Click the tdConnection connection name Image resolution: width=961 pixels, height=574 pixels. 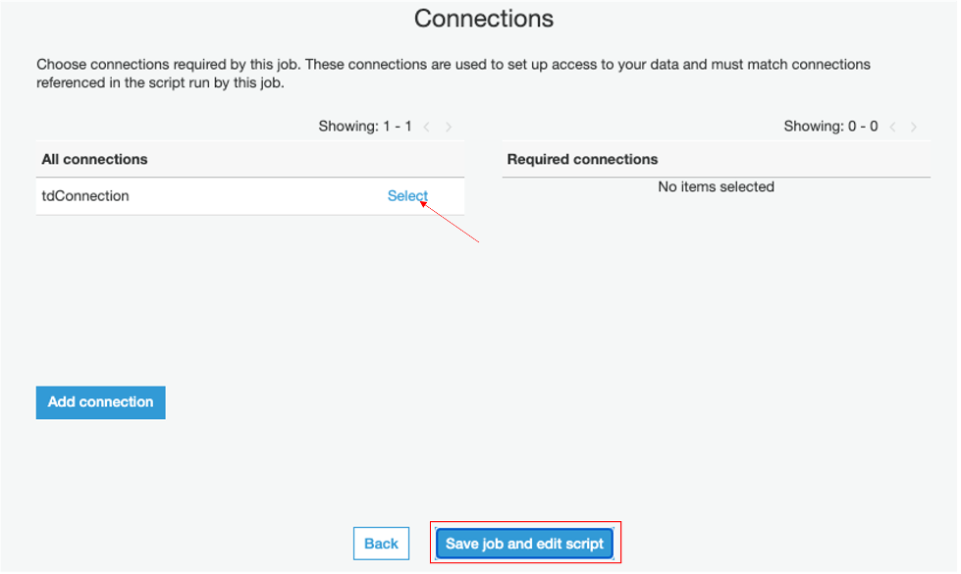(85, 196)
